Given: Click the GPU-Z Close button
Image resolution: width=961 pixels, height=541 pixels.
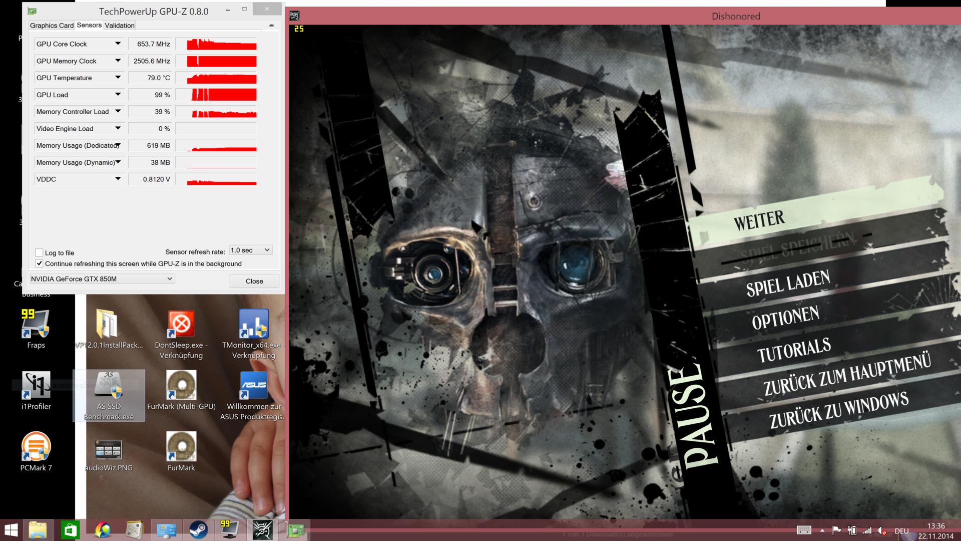Looking at the screenshot, I should pyautogui.click(x=254, y=281).
